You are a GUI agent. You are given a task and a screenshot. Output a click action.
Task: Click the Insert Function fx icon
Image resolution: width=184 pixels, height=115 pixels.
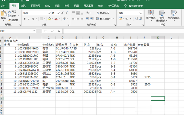coord(59,31)
